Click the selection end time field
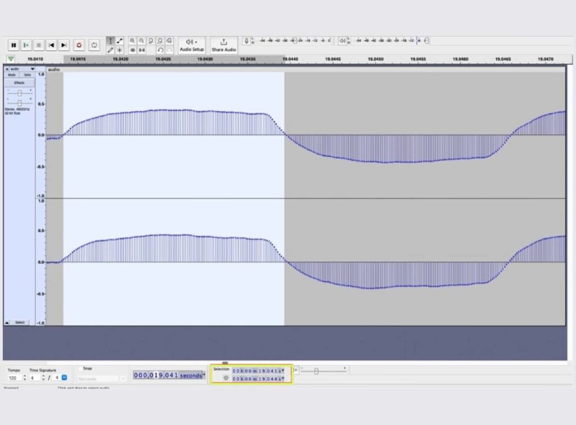This screenshot has height=425, width=576. pyautogui.click(x=256, y=379)
